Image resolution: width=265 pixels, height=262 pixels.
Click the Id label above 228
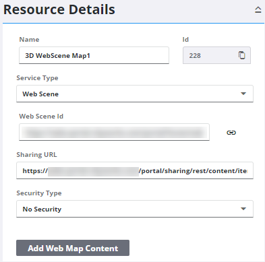(185, 40)
